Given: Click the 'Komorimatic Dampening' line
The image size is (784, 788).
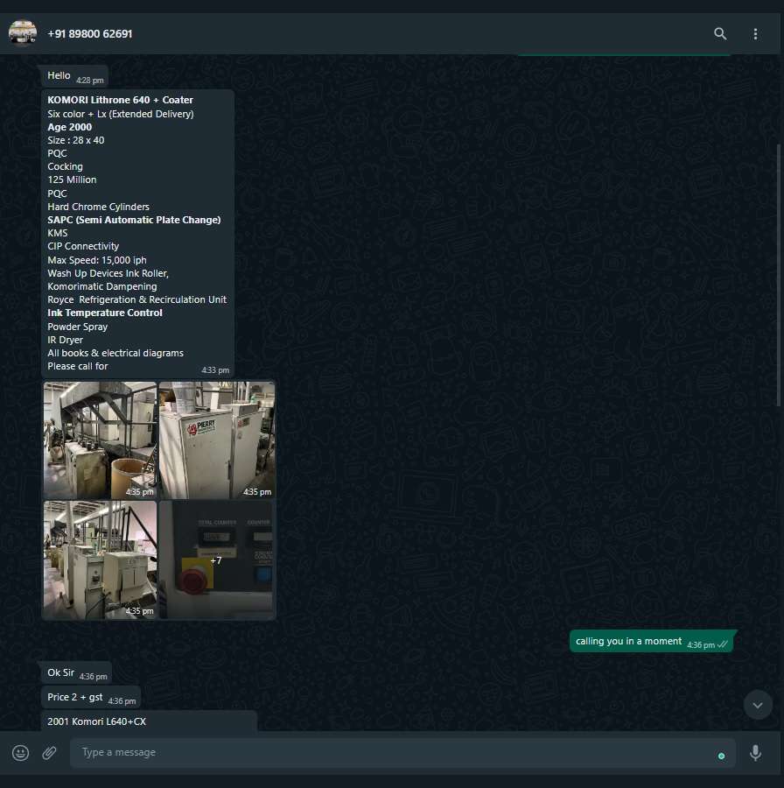Looking at the screenshot, I should (102, 286).
